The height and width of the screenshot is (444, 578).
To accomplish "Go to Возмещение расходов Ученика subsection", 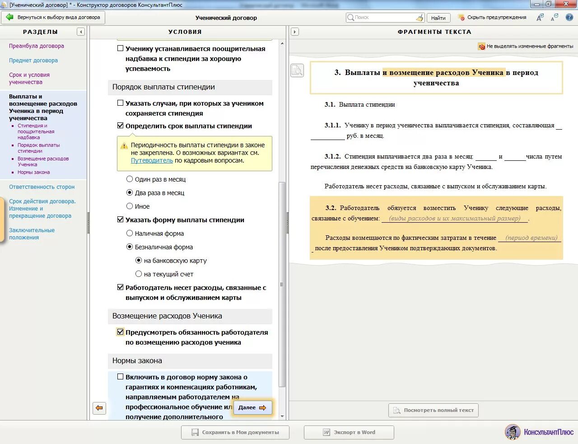I will [43, 162].
